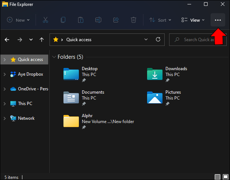Click the Share icon in toolbar

point(116,20)
